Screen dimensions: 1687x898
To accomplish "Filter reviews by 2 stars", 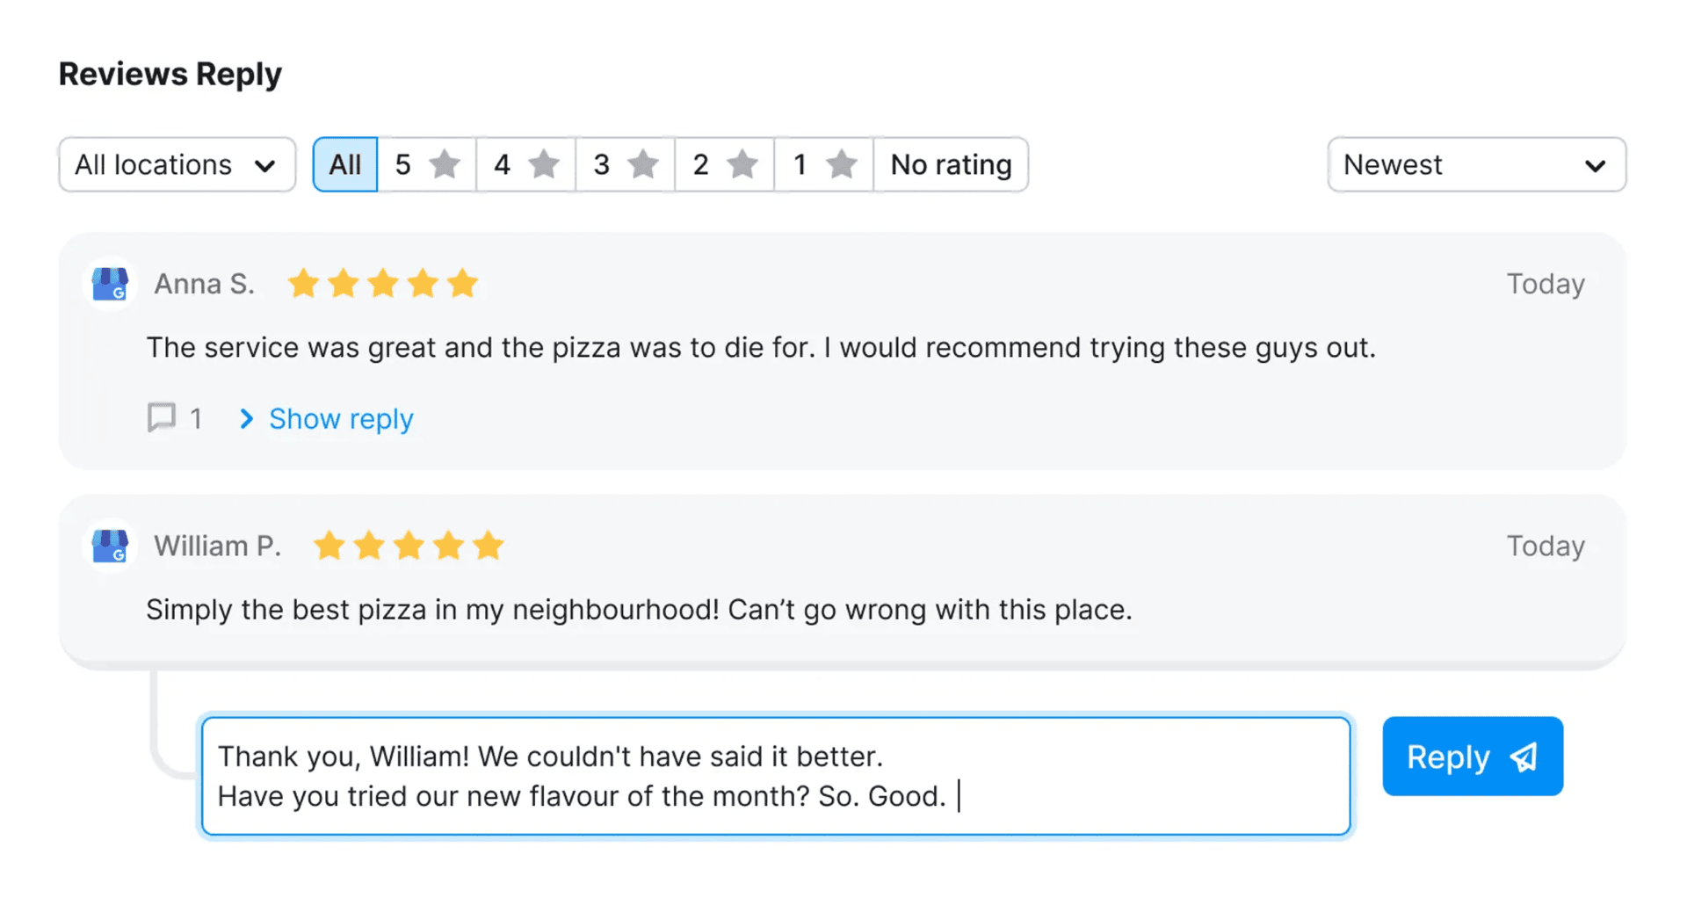I will tap(724, 164).
